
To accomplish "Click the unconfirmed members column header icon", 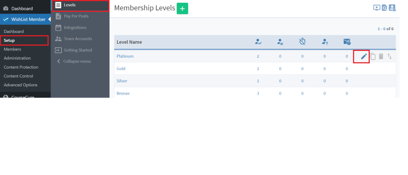I will tap(324, 42).
